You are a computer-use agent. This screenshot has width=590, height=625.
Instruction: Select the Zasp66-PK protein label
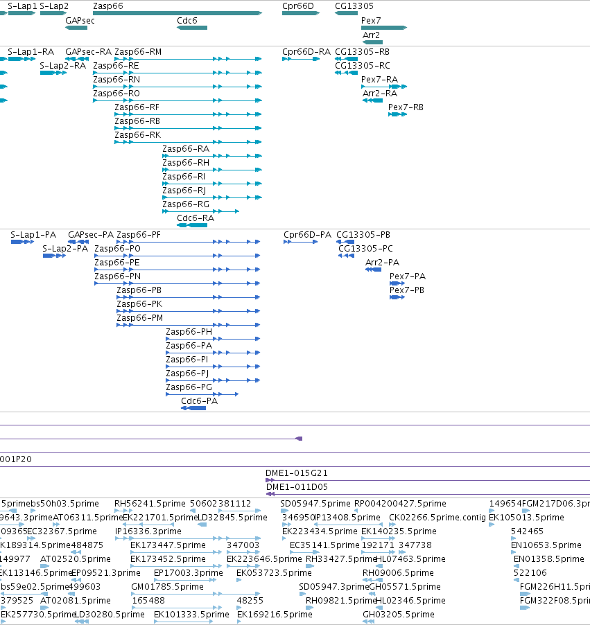click(139, 303)
